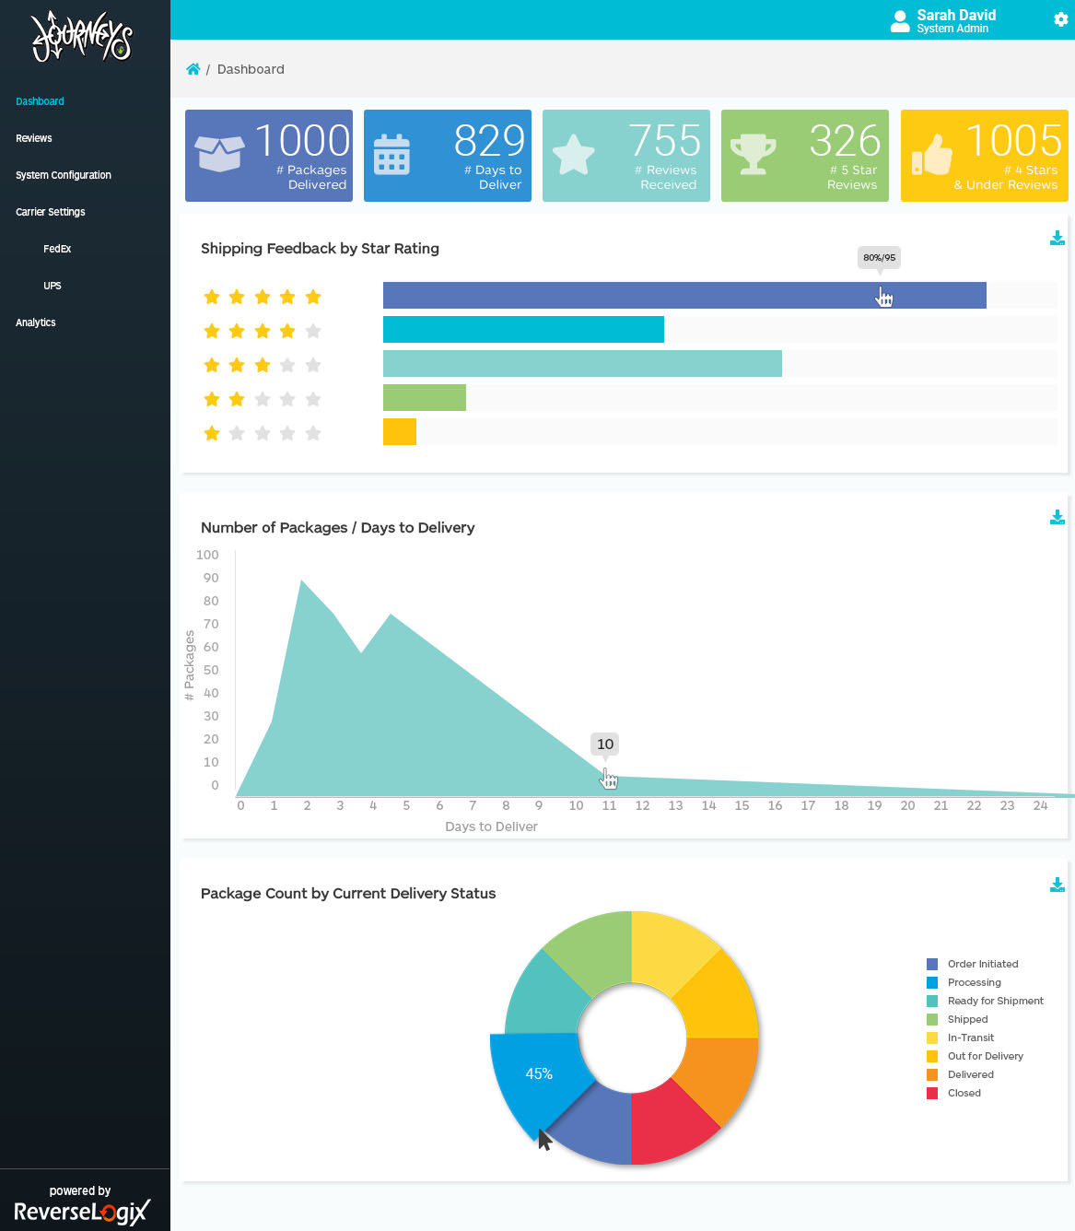
Task: Open the settings gear in the top bar
Action: pyautogui.click(x=1059, y=18)
